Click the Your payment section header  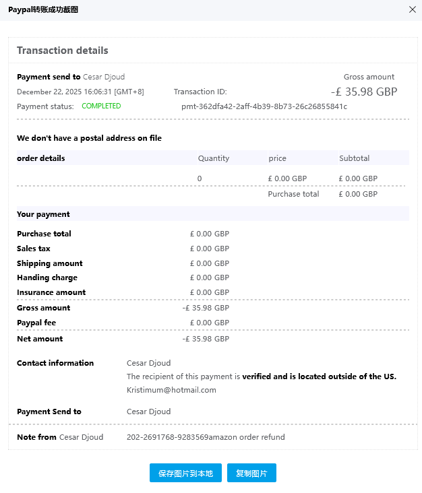[43, 214]
